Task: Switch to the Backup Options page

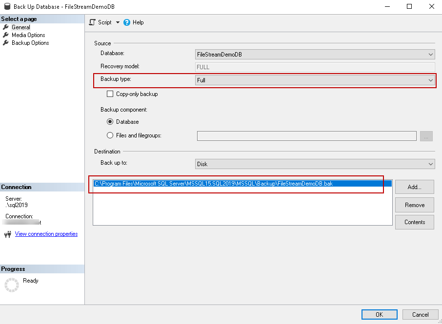Action: 30,43
